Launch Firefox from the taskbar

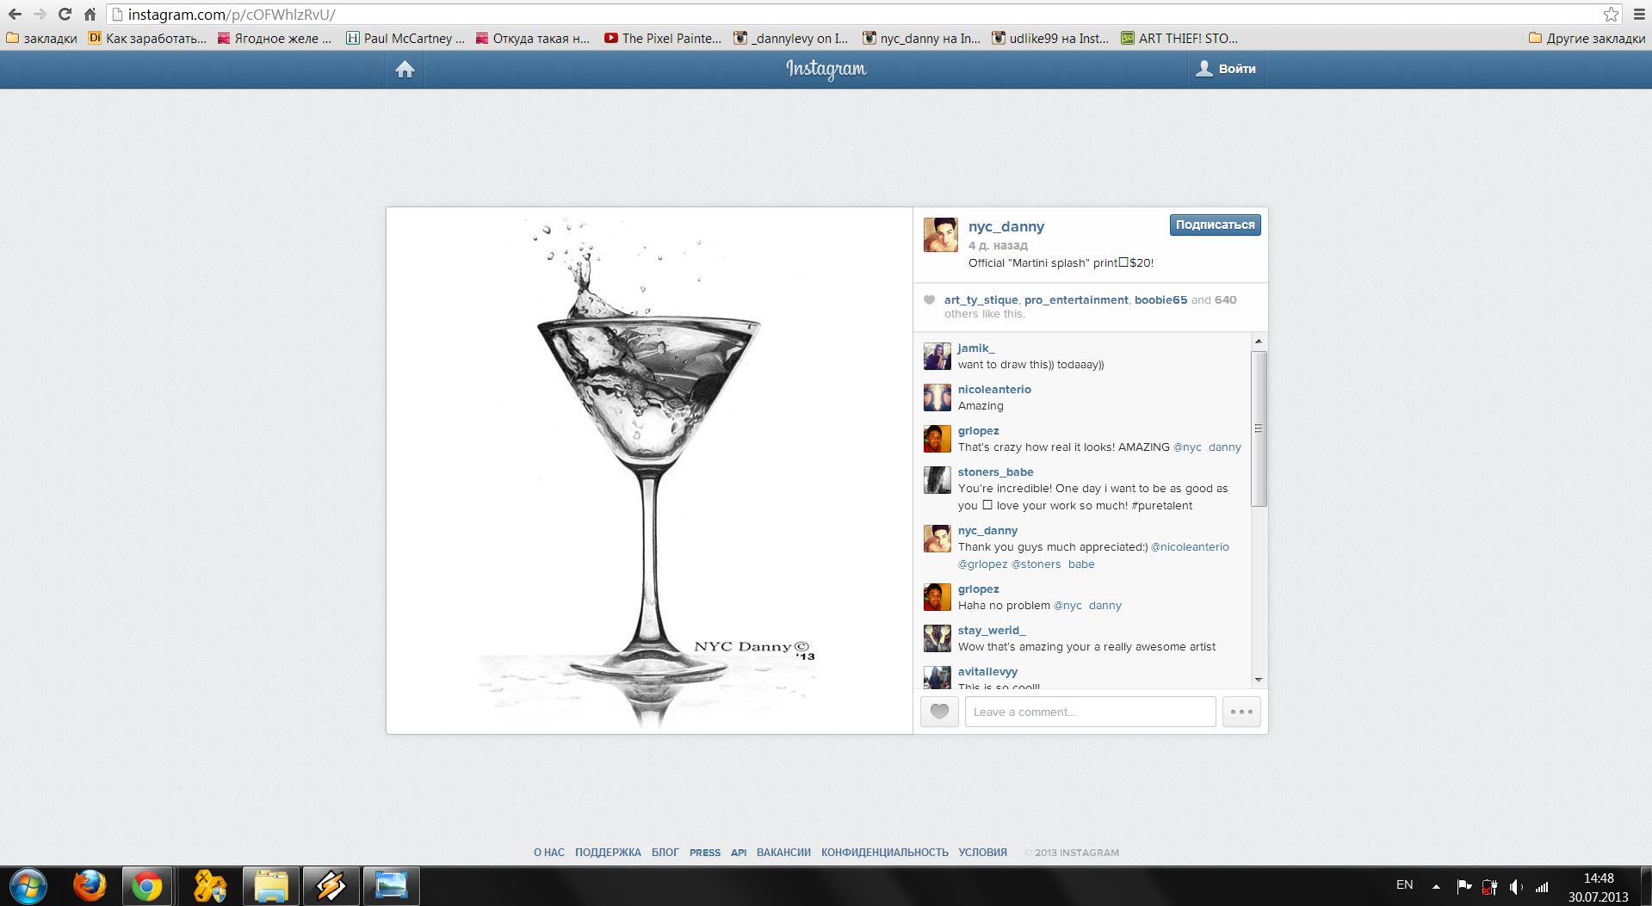pyautogui.click(x=90, y=885)
